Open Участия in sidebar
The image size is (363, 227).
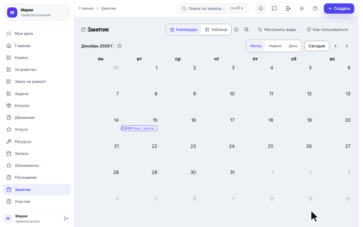(x=37, y=201)
